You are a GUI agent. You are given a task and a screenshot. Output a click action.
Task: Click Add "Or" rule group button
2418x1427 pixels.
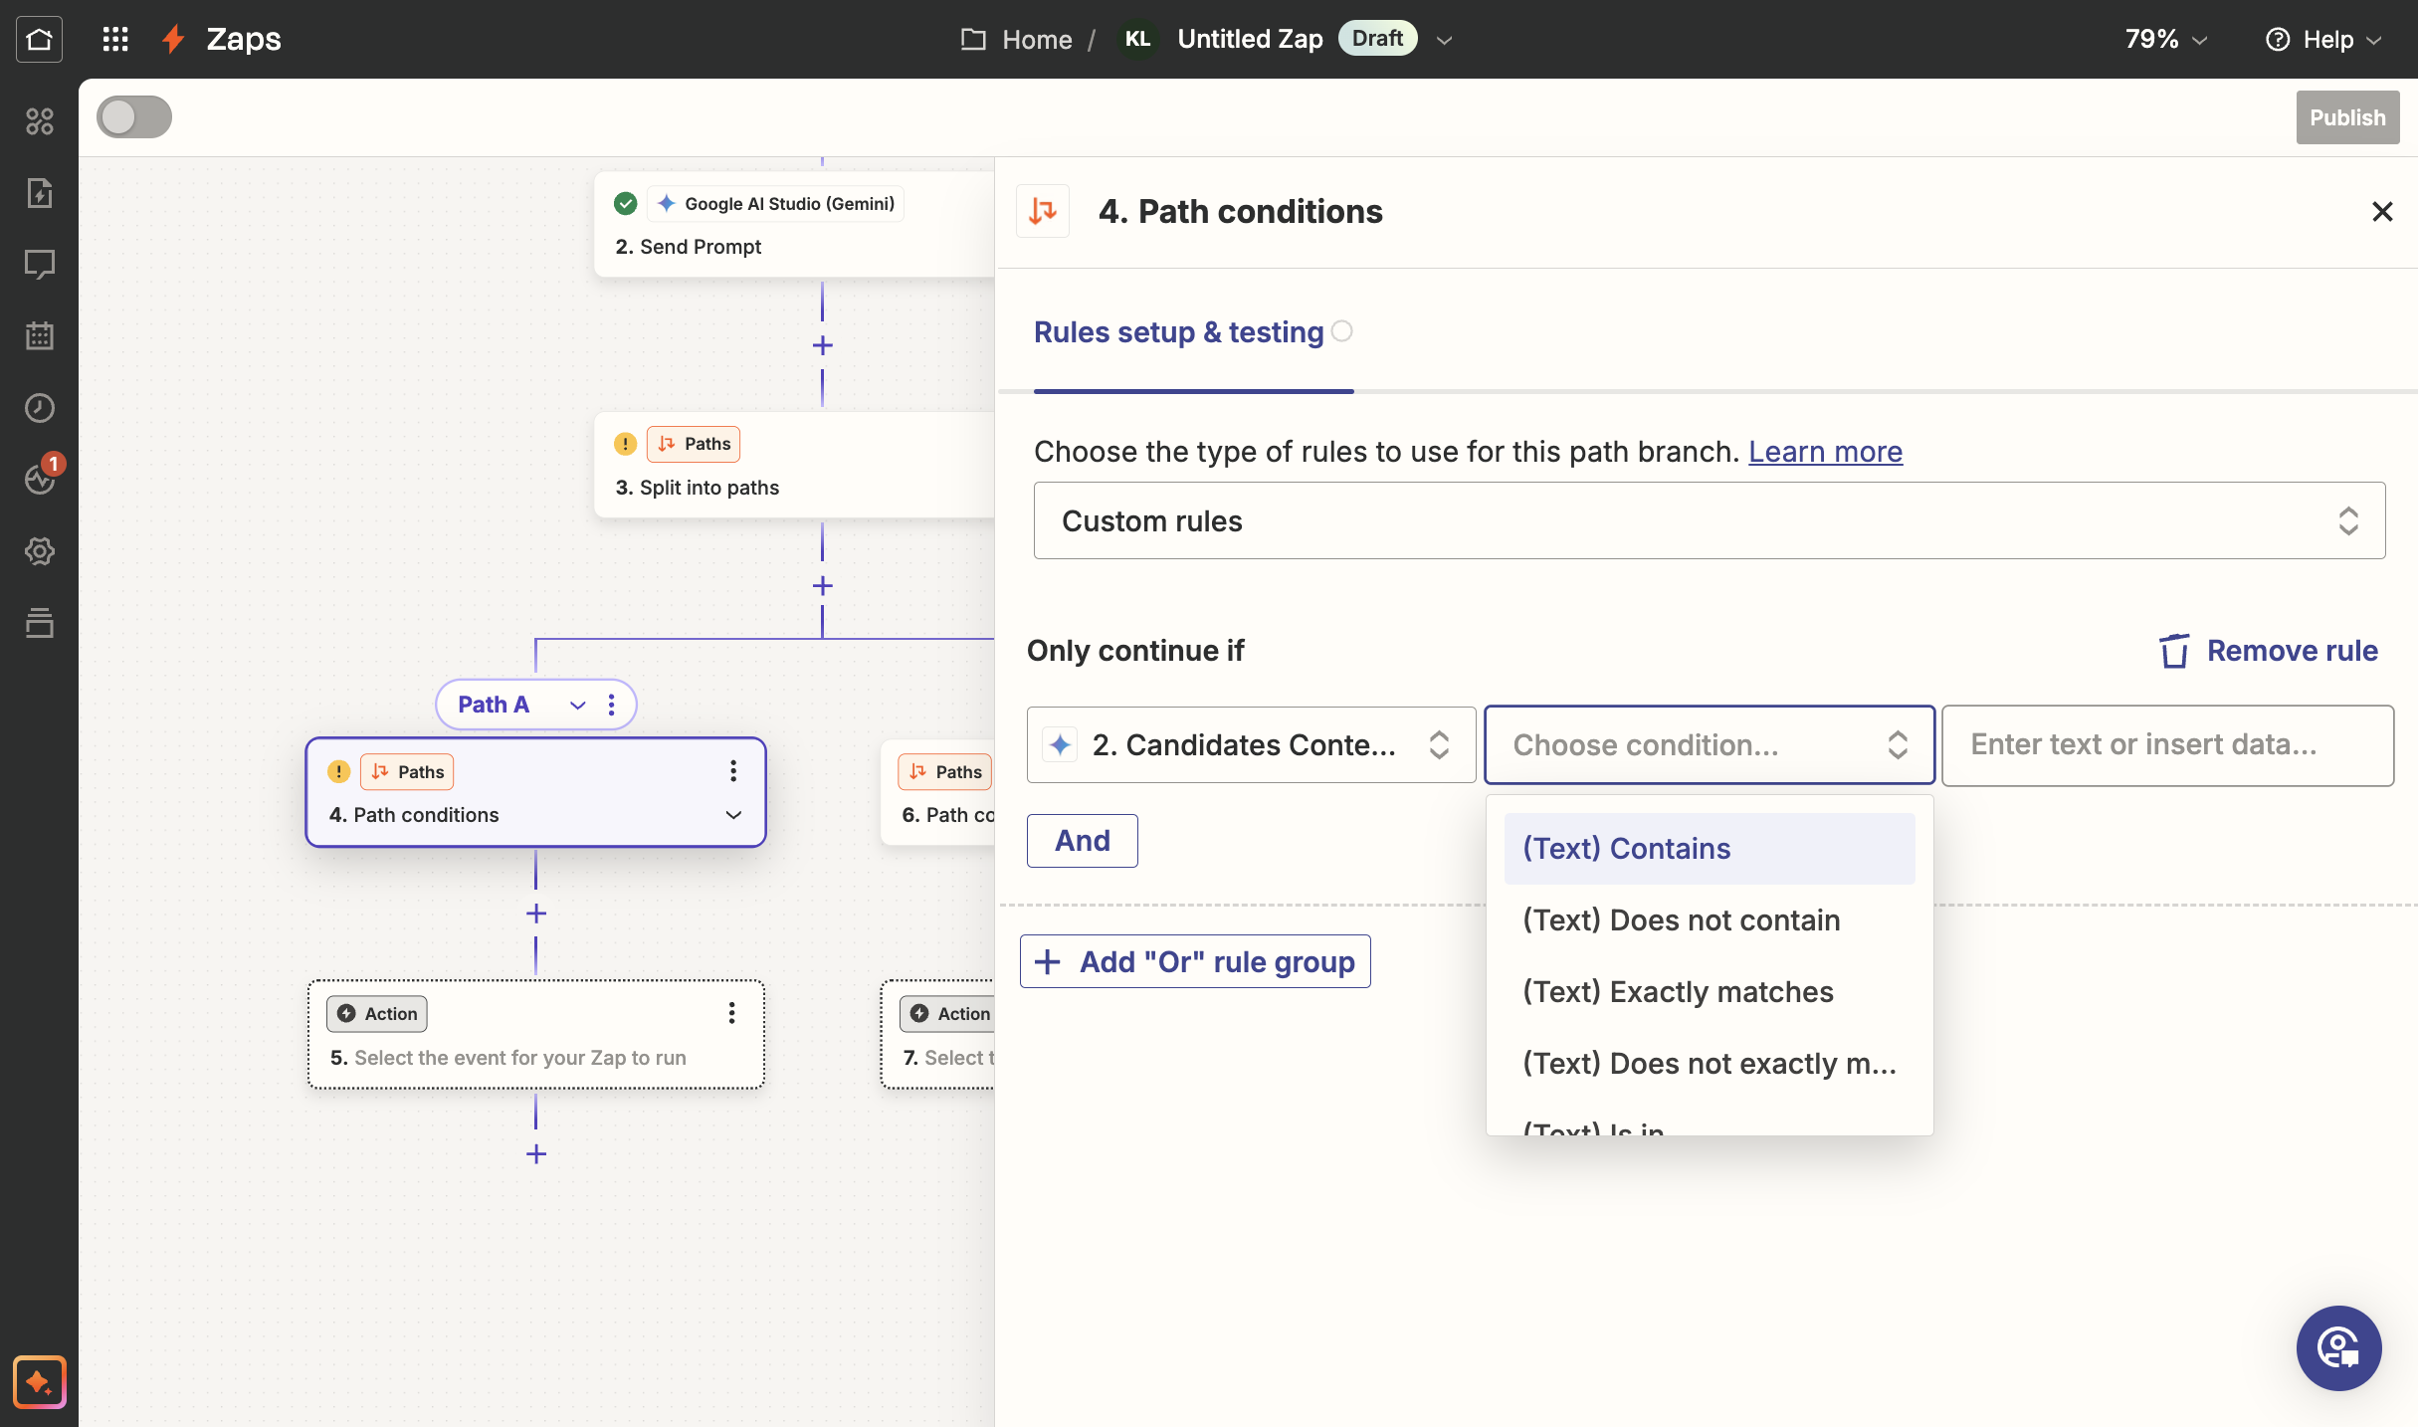coord(1195,961)
